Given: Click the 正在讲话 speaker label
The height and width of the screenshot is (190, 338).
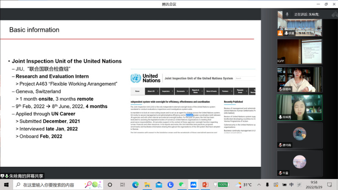Looking at the screenshot, I should (x=307, y=14).
